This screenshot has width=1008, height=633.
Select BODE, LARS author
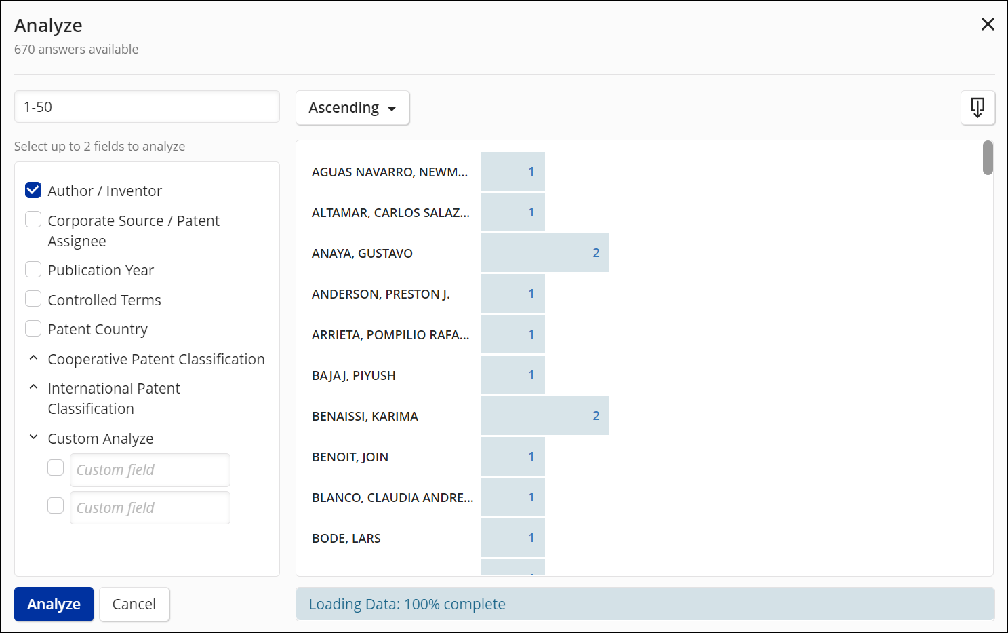pos(346,538)
